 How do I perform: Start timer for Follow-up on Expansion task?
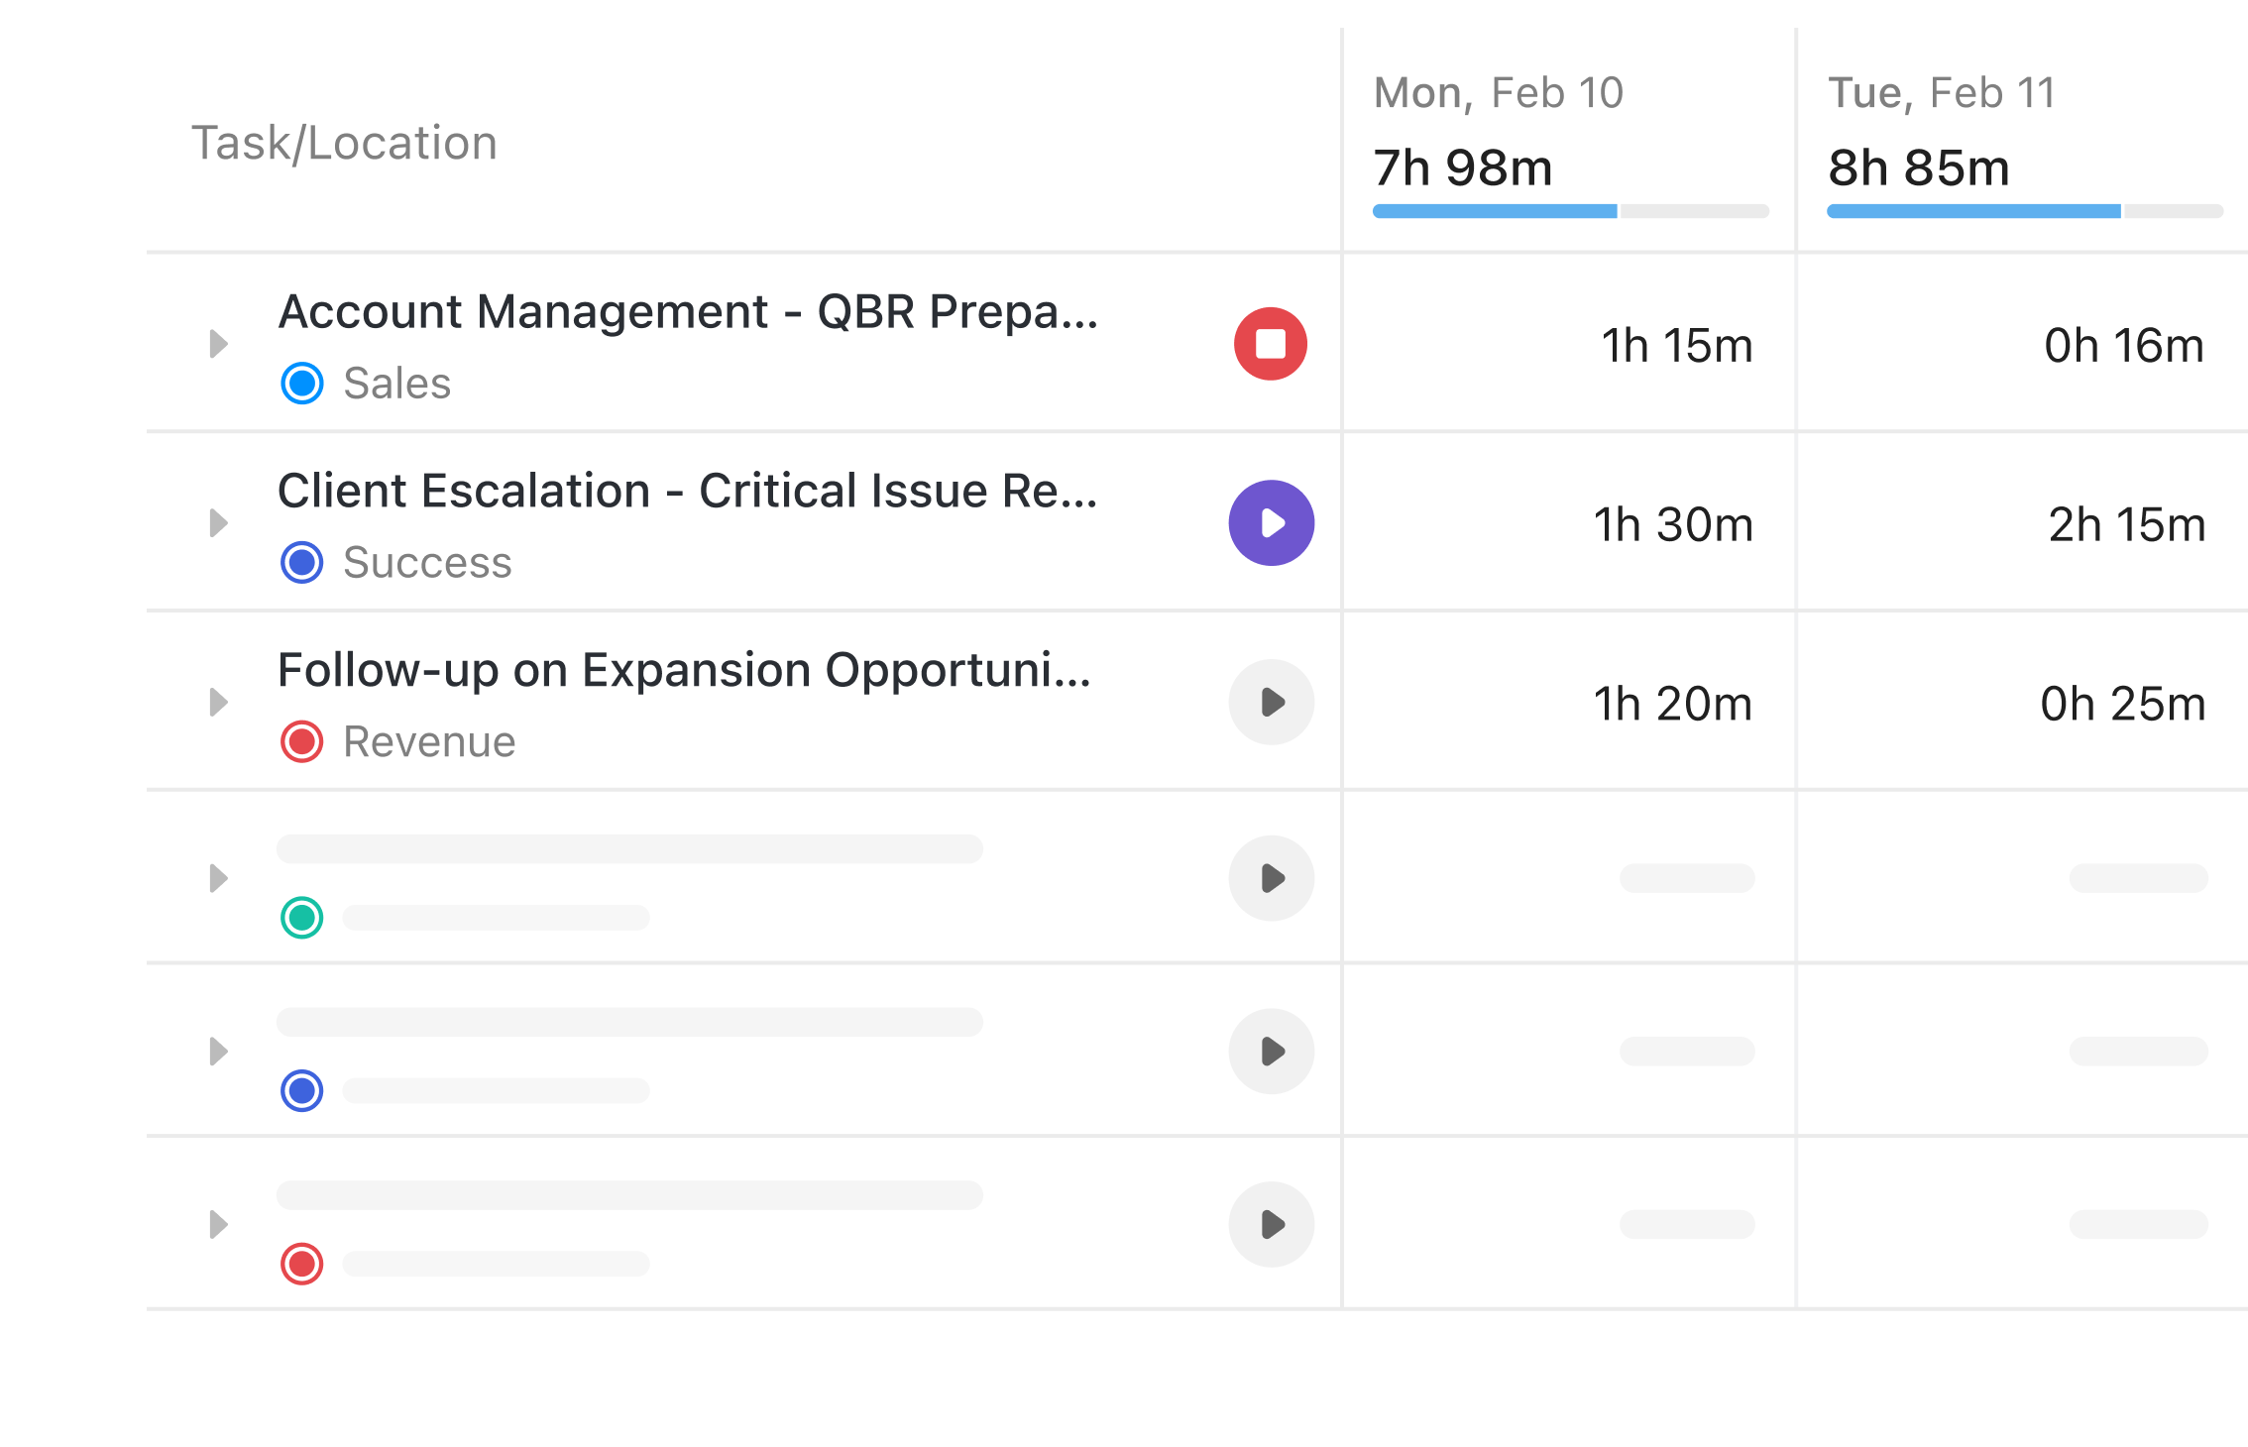point(1271,702)
